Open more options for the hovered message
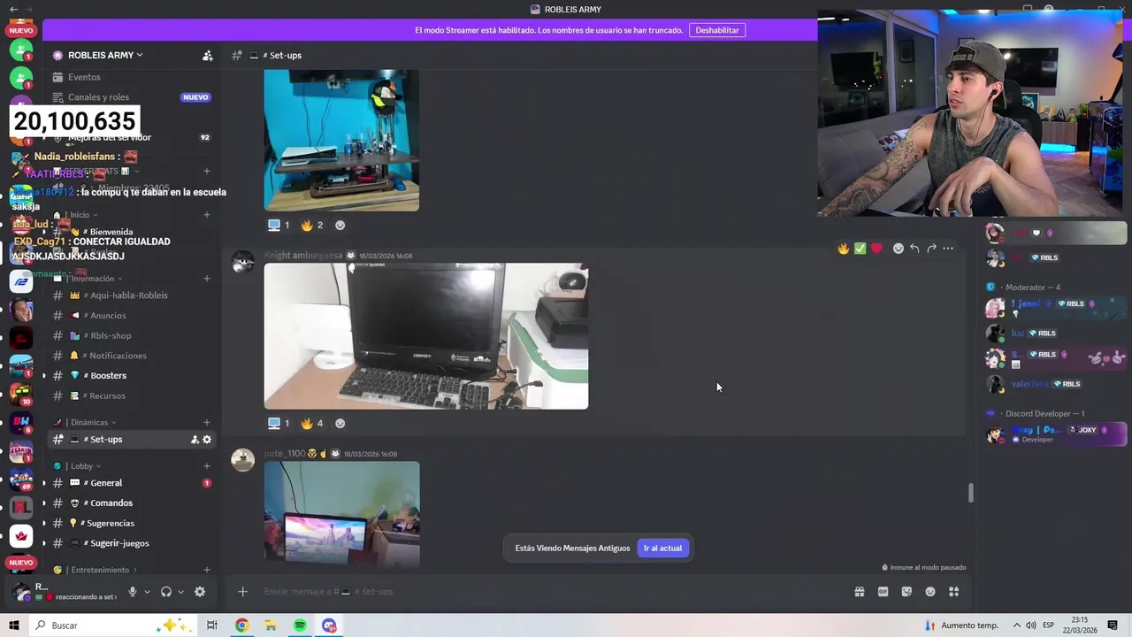The image size is (1132, 637). [x=948, y=249]
